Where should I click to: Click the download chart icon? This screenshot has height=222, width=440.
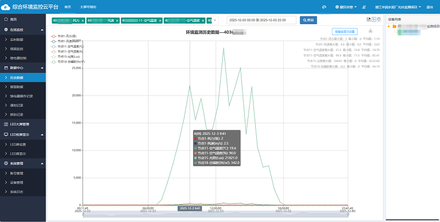click(370, 31)
